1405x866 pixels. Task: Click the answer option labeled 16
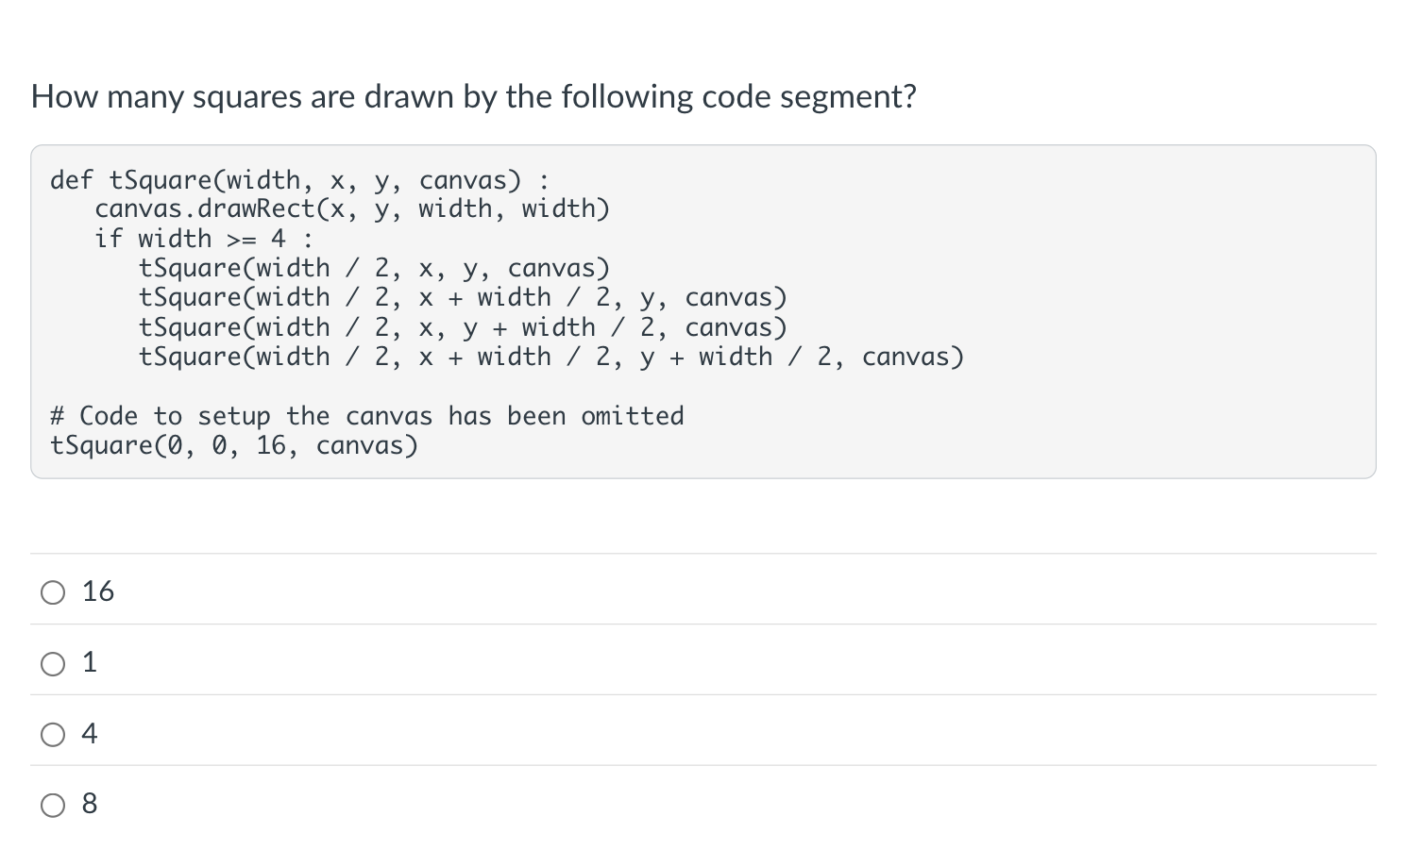pos(97,592)
